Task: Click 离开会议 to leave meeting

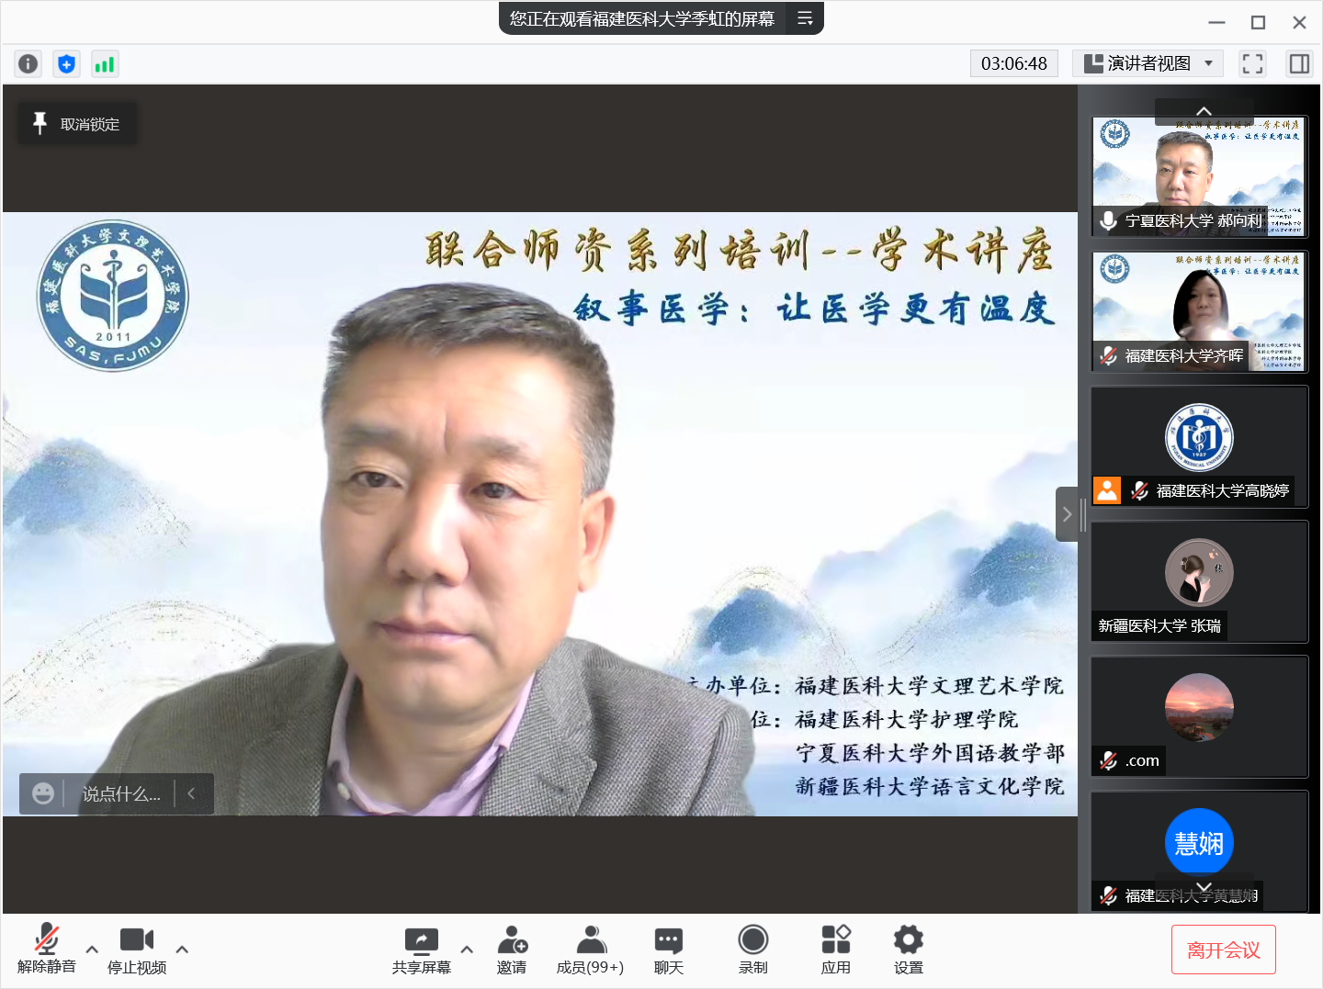Action: [1223, 950]
